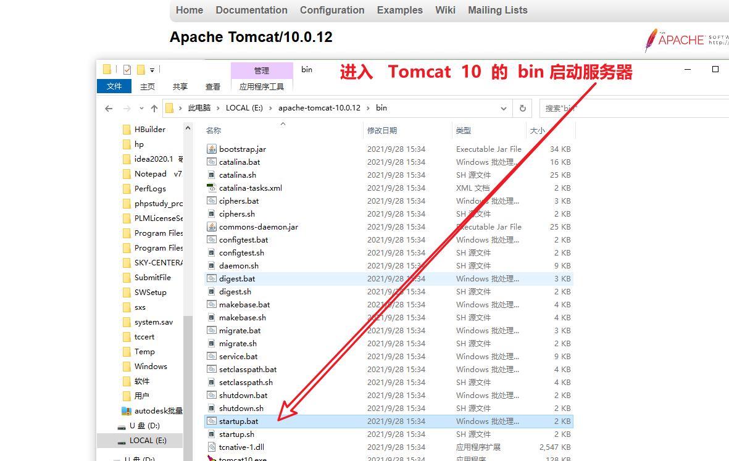Click the Apache logo on Tomcat page
This screenshot has height=461, width=729.
point(686,40)
